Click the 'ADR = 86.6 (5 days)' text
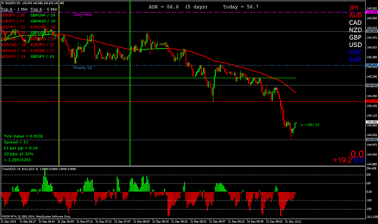The height and width of the screenshot is (224, 378). [x=178, y=7]
